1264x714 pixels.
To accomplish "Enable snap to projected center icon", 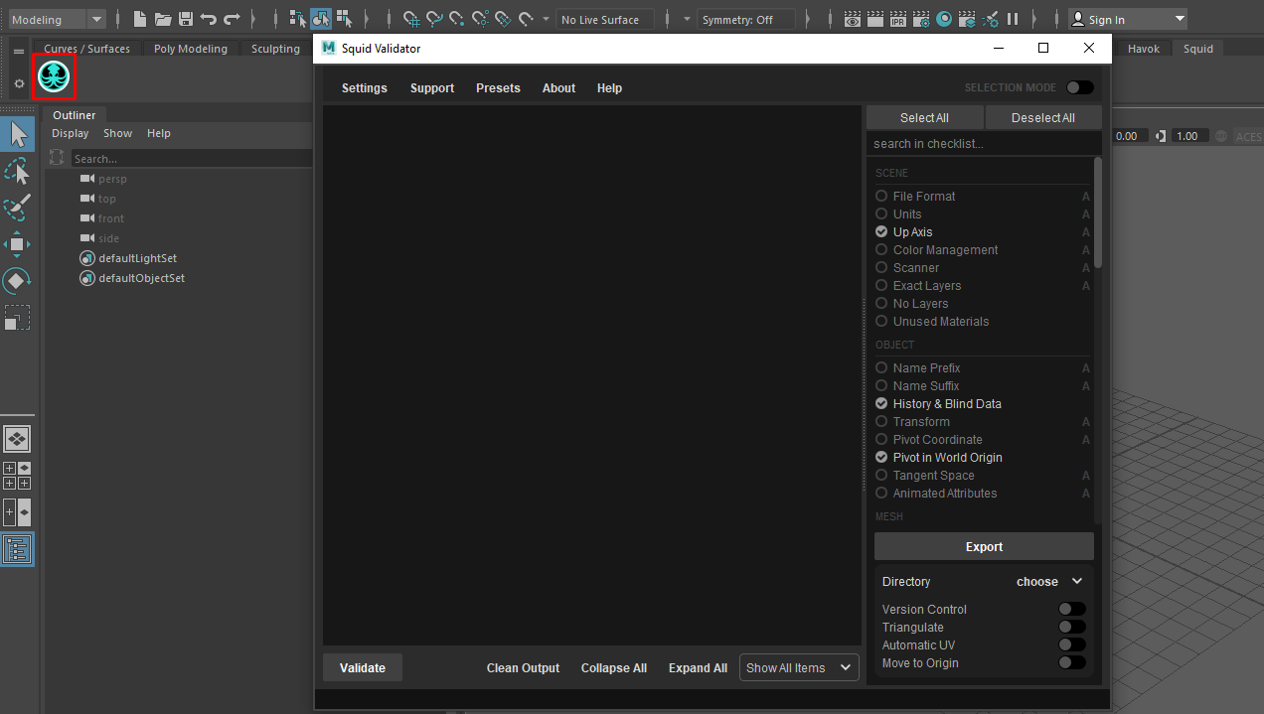I will click(x=480, y=19).
